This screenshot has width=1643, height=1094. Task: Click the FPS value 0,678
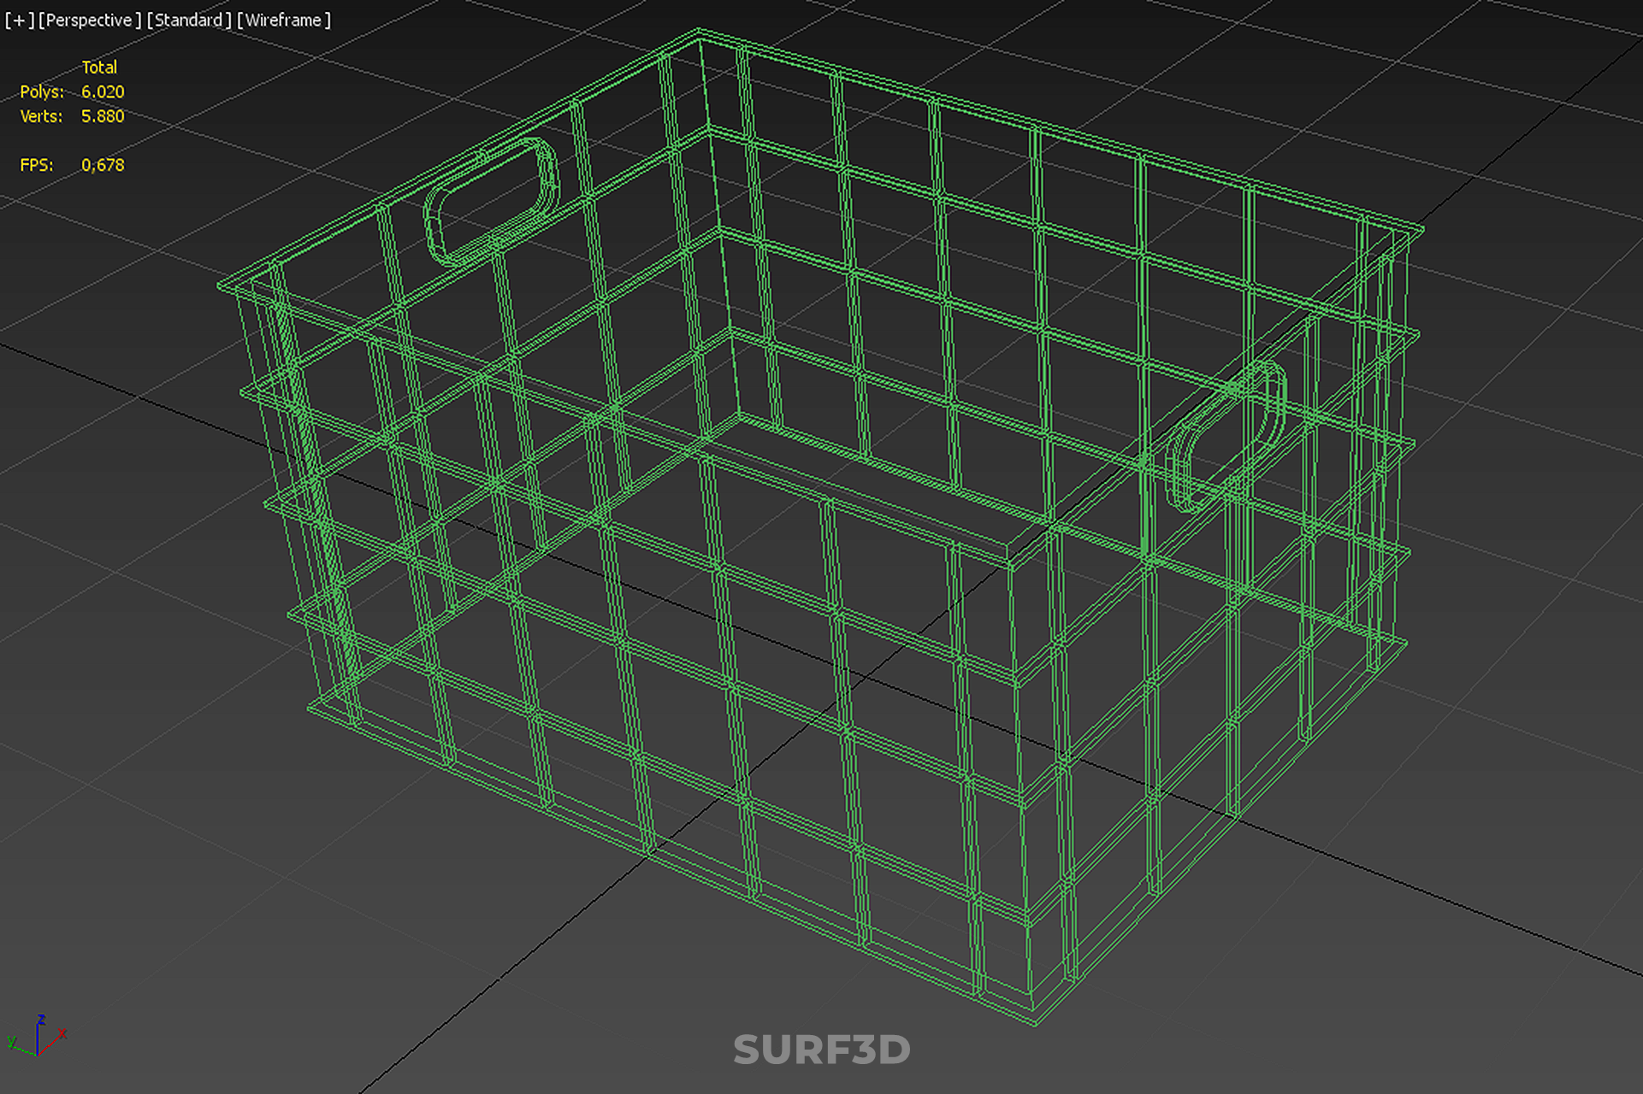point(103,165)
